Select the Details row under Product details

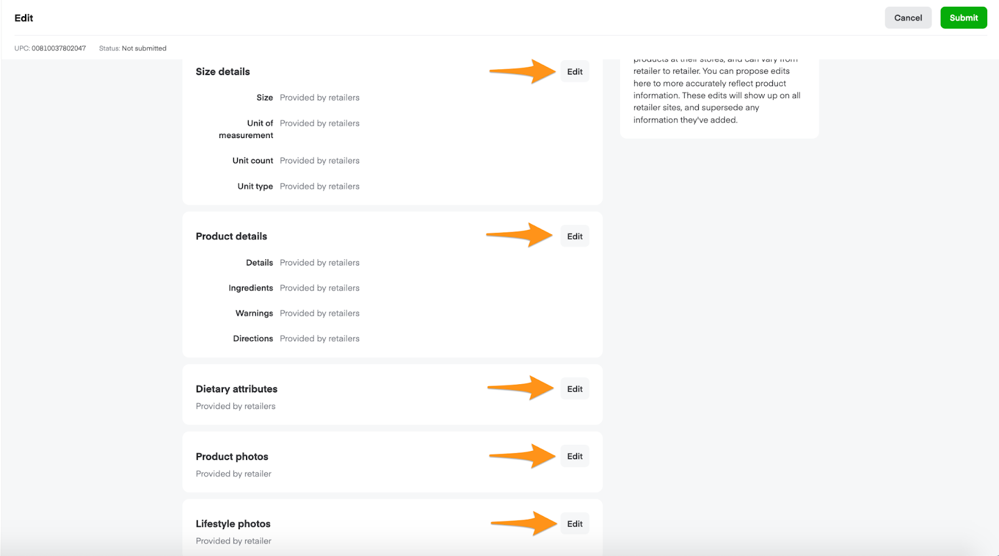[x=259, y=262]
